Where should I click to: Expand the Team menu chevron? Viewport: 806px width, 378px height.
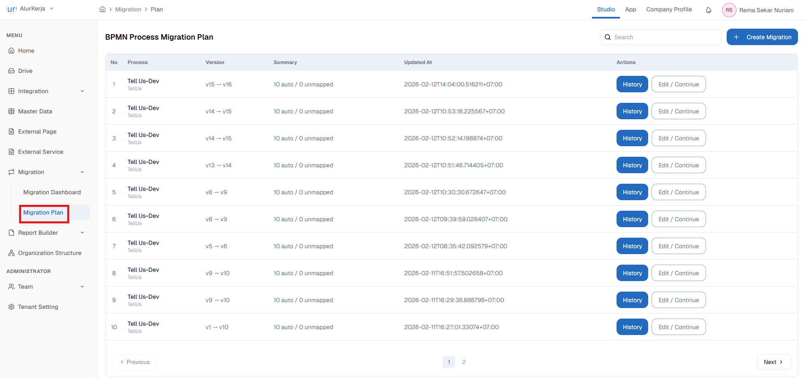pyautogui.click(x=82, y=287)
